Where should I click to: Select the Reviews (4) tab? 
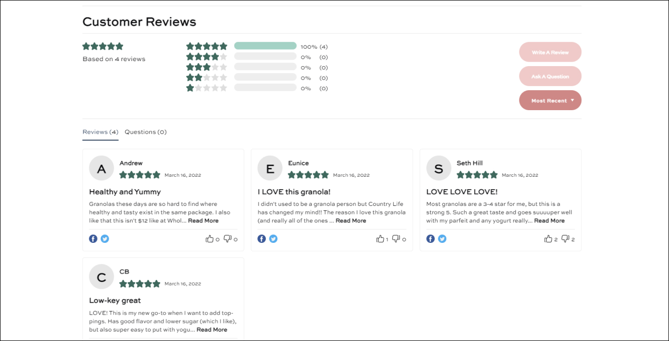point(100,132)
